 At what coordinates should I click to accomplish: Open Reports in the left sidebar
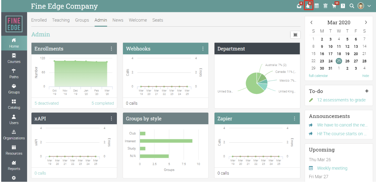(14, 166)
